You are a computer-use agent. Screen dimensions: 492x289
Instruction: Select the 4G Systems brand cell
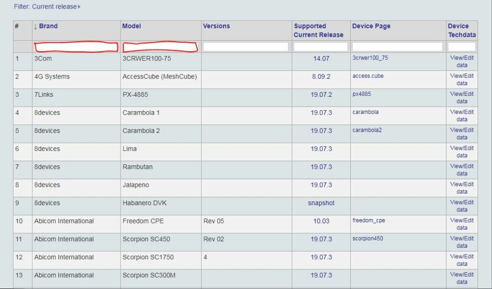pos(76,80)
